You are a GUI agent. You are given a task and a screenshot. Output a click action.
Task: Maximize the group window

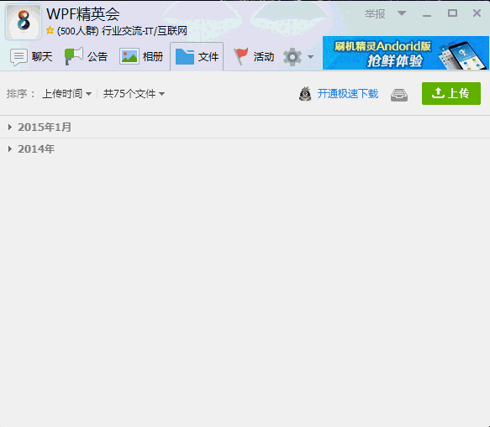point(452,13)
